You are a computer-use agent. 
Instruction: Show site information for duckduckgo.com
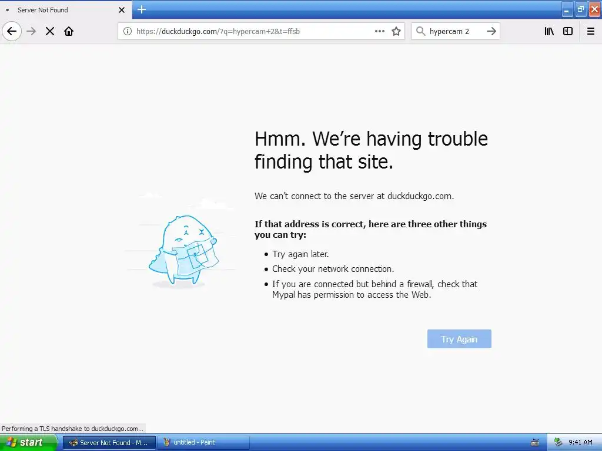click(x=128, y=31)
